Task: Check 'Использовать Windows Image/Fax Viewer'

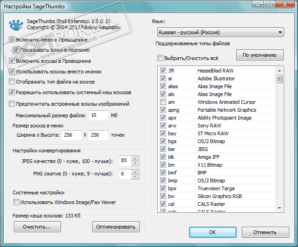Action: (16, 202)
